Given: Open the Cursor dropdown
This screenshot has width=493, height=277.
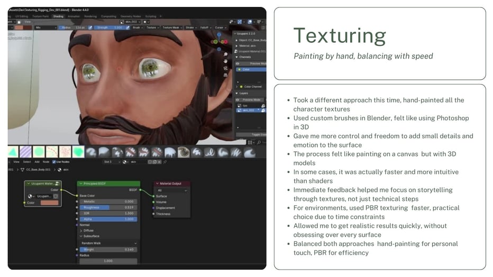Looking at the screenshot, I should (x=221, y=27).
